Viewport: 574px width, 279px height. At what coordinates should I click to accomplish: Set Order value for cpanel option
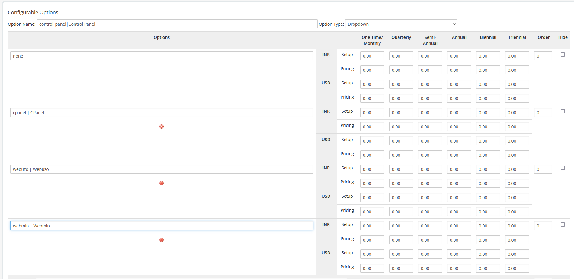pyautogui.click(x=543, y=112)
